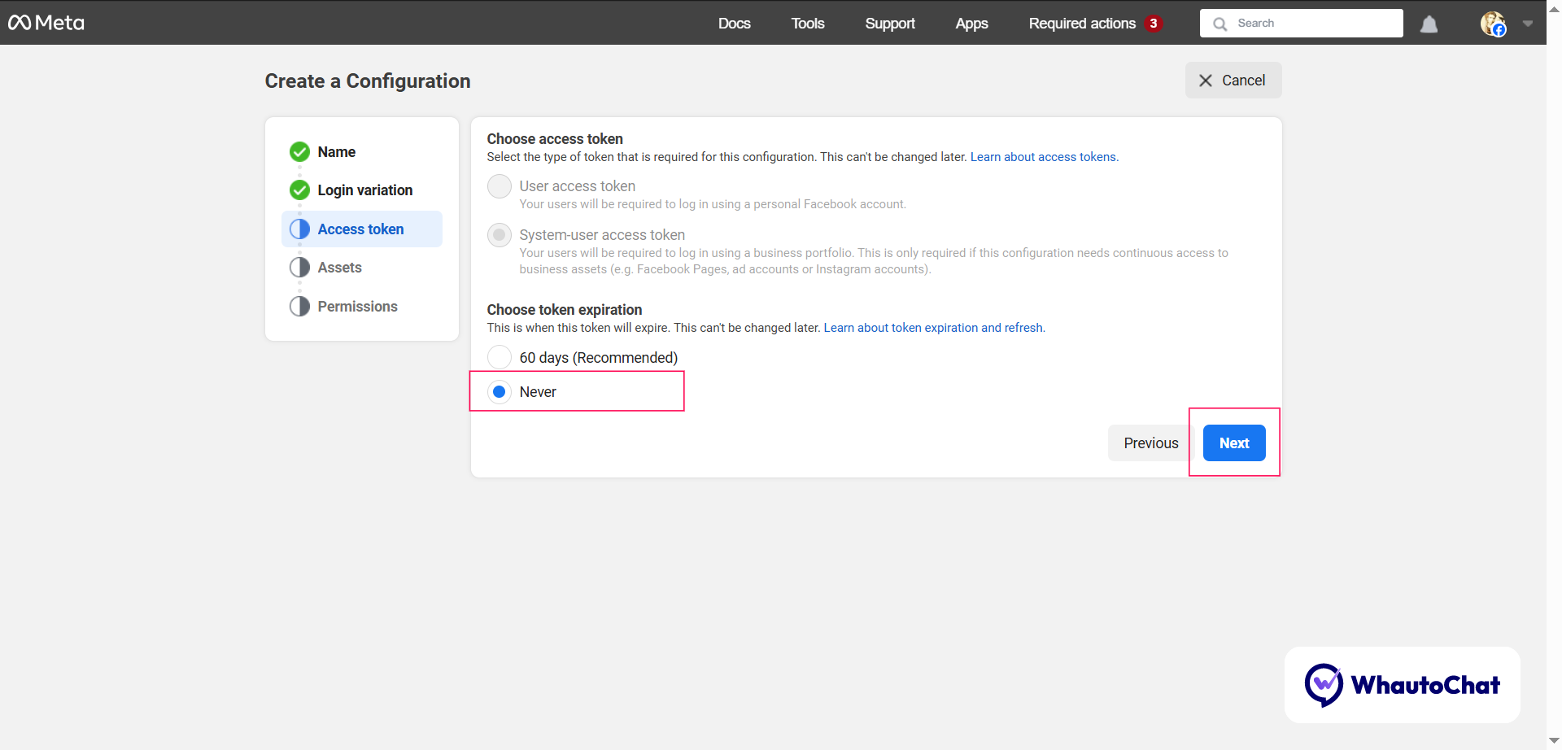Open the Learn about access tokens link

(x=1044, y=157)
